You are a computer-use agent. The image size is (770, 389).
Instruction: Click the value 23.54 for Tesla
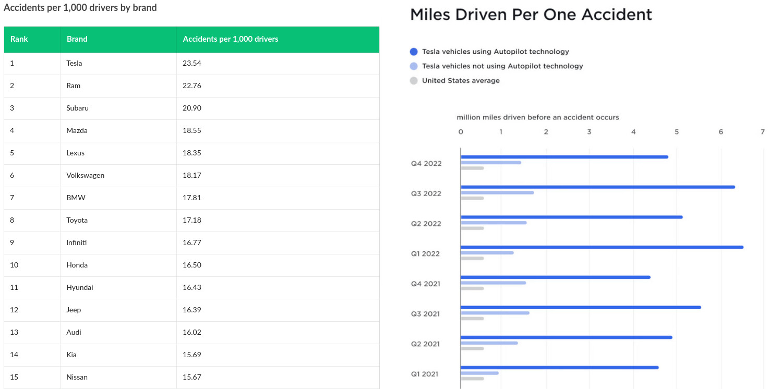[192, 63]
